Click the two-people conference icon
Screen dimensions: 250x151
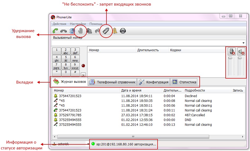point(89,31)
